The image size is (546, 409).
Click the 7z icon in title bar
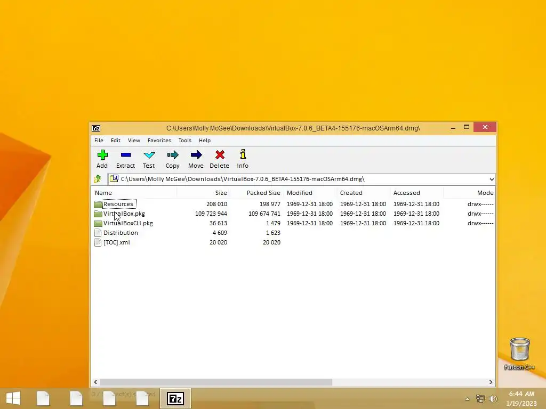(x=96, y=128)
